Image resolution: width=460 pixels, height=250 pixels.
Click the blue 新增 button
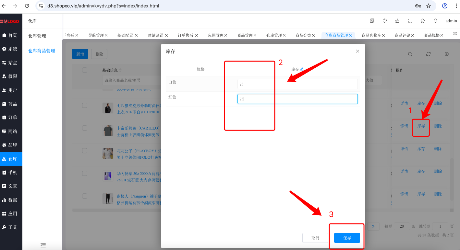tap(80, 54)
